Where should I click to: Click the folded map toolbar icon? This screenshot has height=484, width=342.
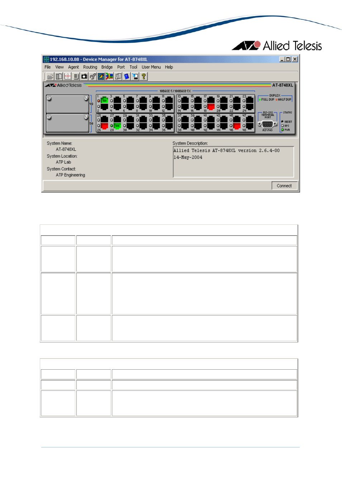118,76
